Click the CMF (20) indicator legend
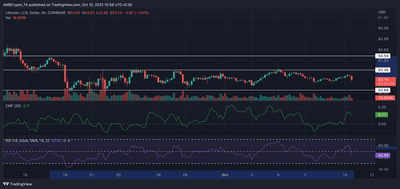The image size is (400, 189). (17, 105)
